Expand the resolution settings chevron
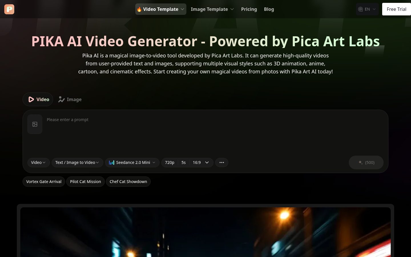 coord(207,162)
